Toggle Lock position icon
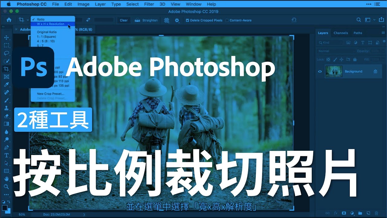 (x=342, y=60)
